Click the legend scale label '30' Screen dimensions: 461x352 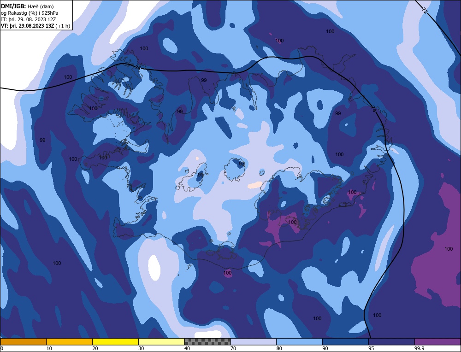141,348
